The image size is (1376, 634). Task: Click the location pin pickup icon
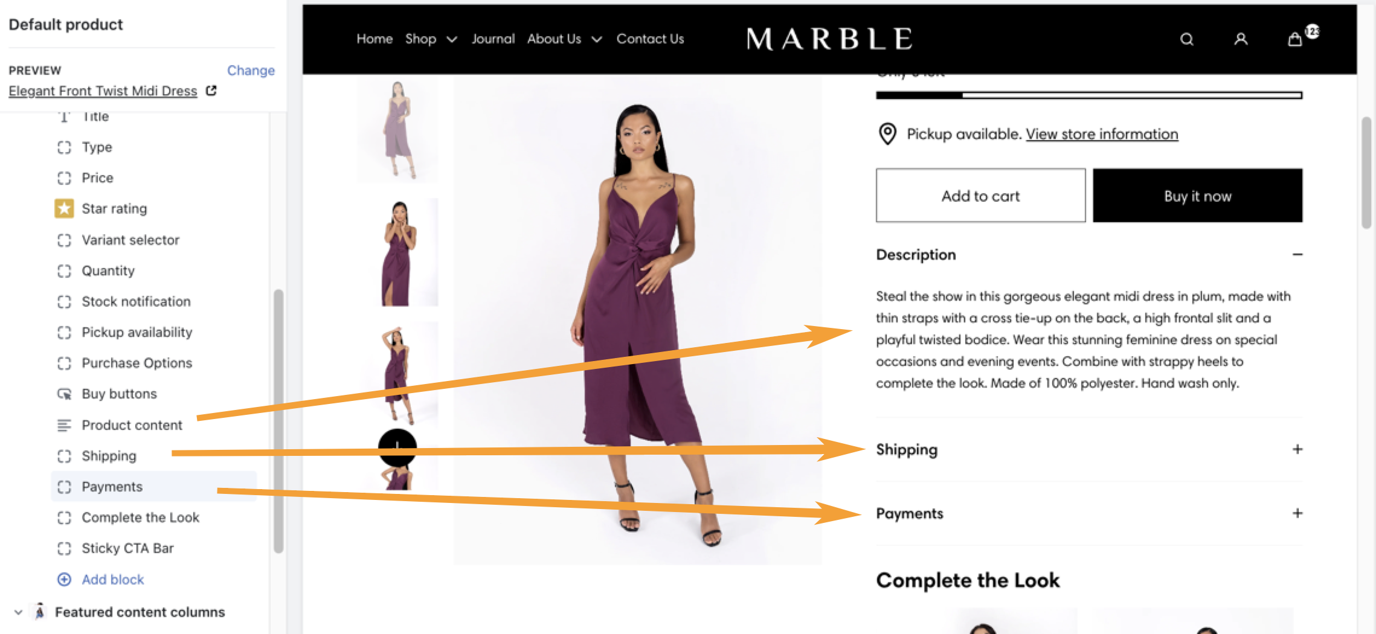pos(887,134)
